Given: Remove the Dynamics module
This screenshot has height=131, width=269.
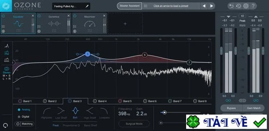Looking at the screenshot, I should click(69, 16).
